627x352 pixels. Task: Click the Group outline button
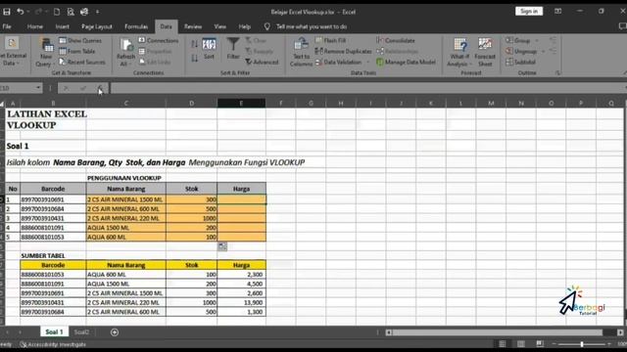(518, 40)
